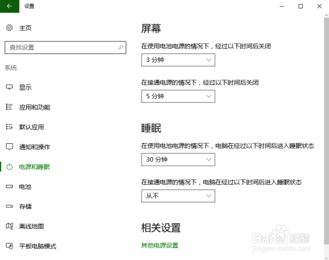Image resolution: width=329 pixels, height=260 pixels.
Task: Open 主页 home page
Action: [25, 28]
